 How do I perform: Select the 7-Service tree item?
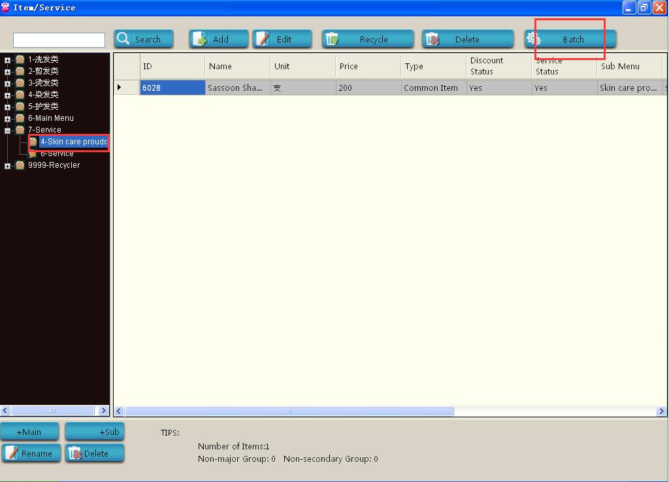click(44, 130)
